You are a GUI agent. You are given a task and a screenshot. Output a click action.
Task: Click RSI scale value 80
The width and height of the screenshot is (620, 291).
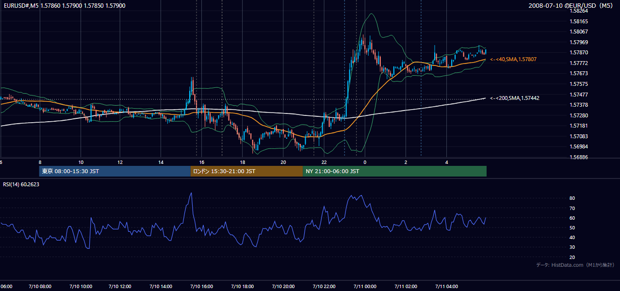click(x=572, y=198)
